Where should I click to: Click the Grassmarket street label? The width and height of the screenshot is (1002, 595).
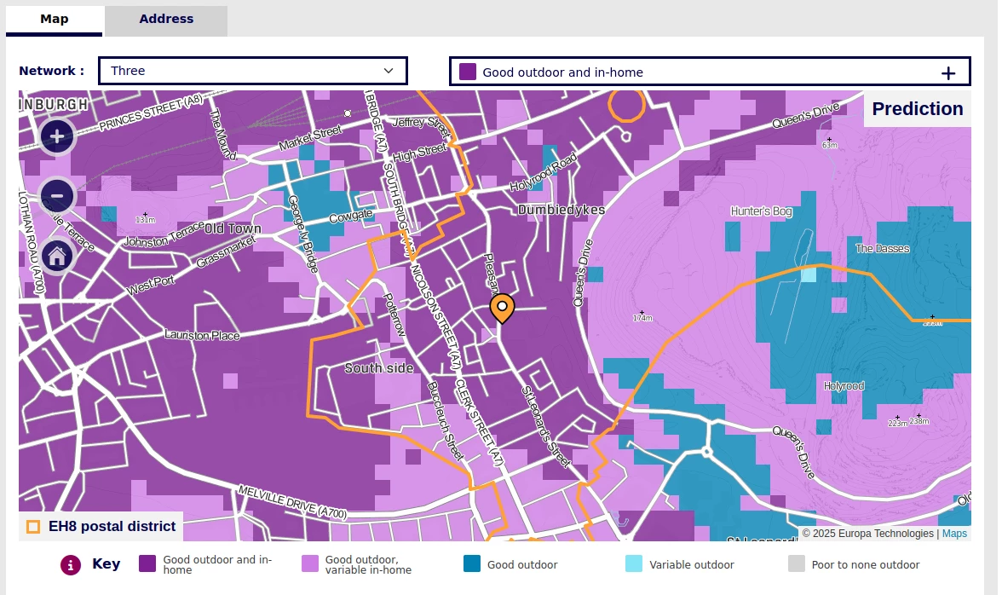click(226, 251)
